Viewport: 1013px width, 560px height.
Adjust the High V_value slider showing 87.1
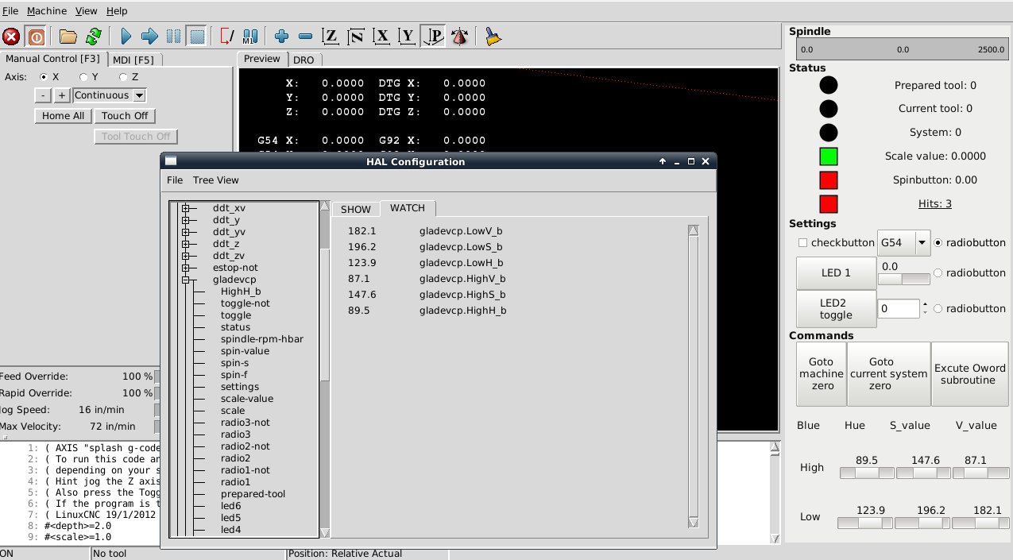pyautogui.click(x=981, y=473)
